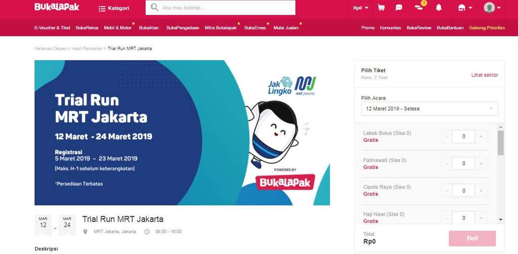
Task: Click the Mar 12 date badge
Action: [x=43, y=225]
